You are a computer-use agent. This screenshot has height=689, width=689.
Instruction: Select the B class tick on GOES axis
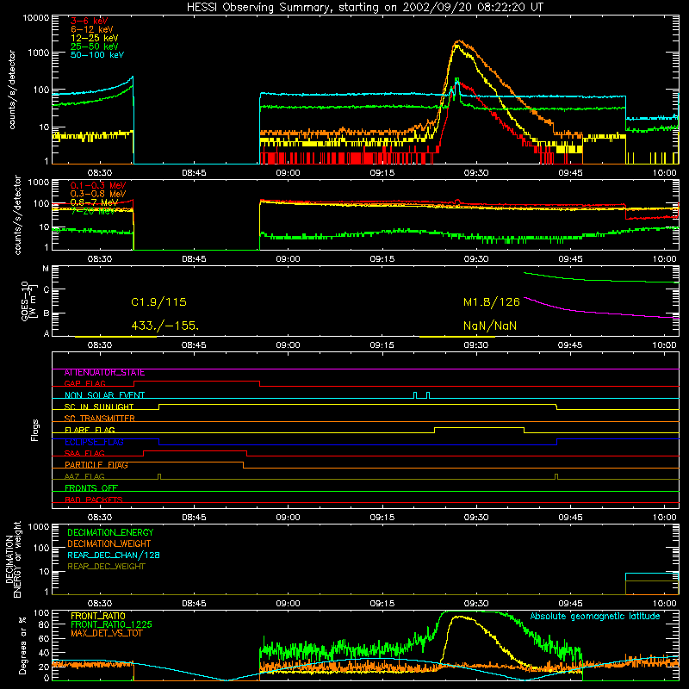coord(47,313)
